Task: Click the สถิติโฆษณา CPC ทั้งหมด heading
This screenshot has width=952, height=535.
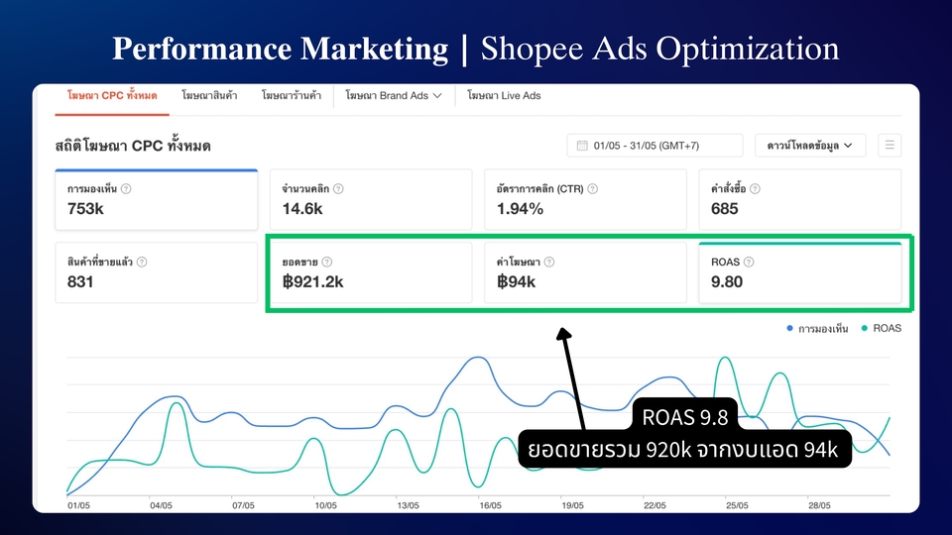Action: click(133, 147)
